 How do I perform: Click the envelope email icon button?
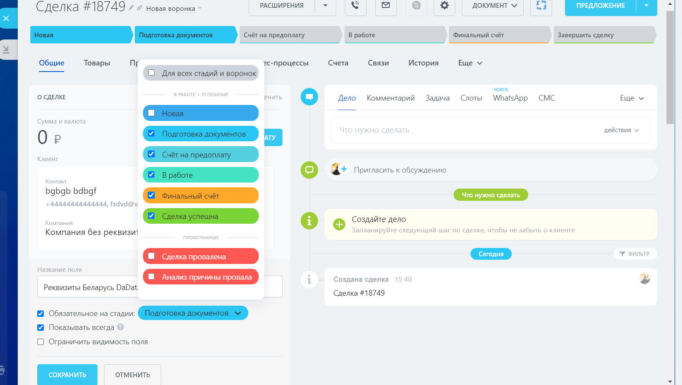386,6
